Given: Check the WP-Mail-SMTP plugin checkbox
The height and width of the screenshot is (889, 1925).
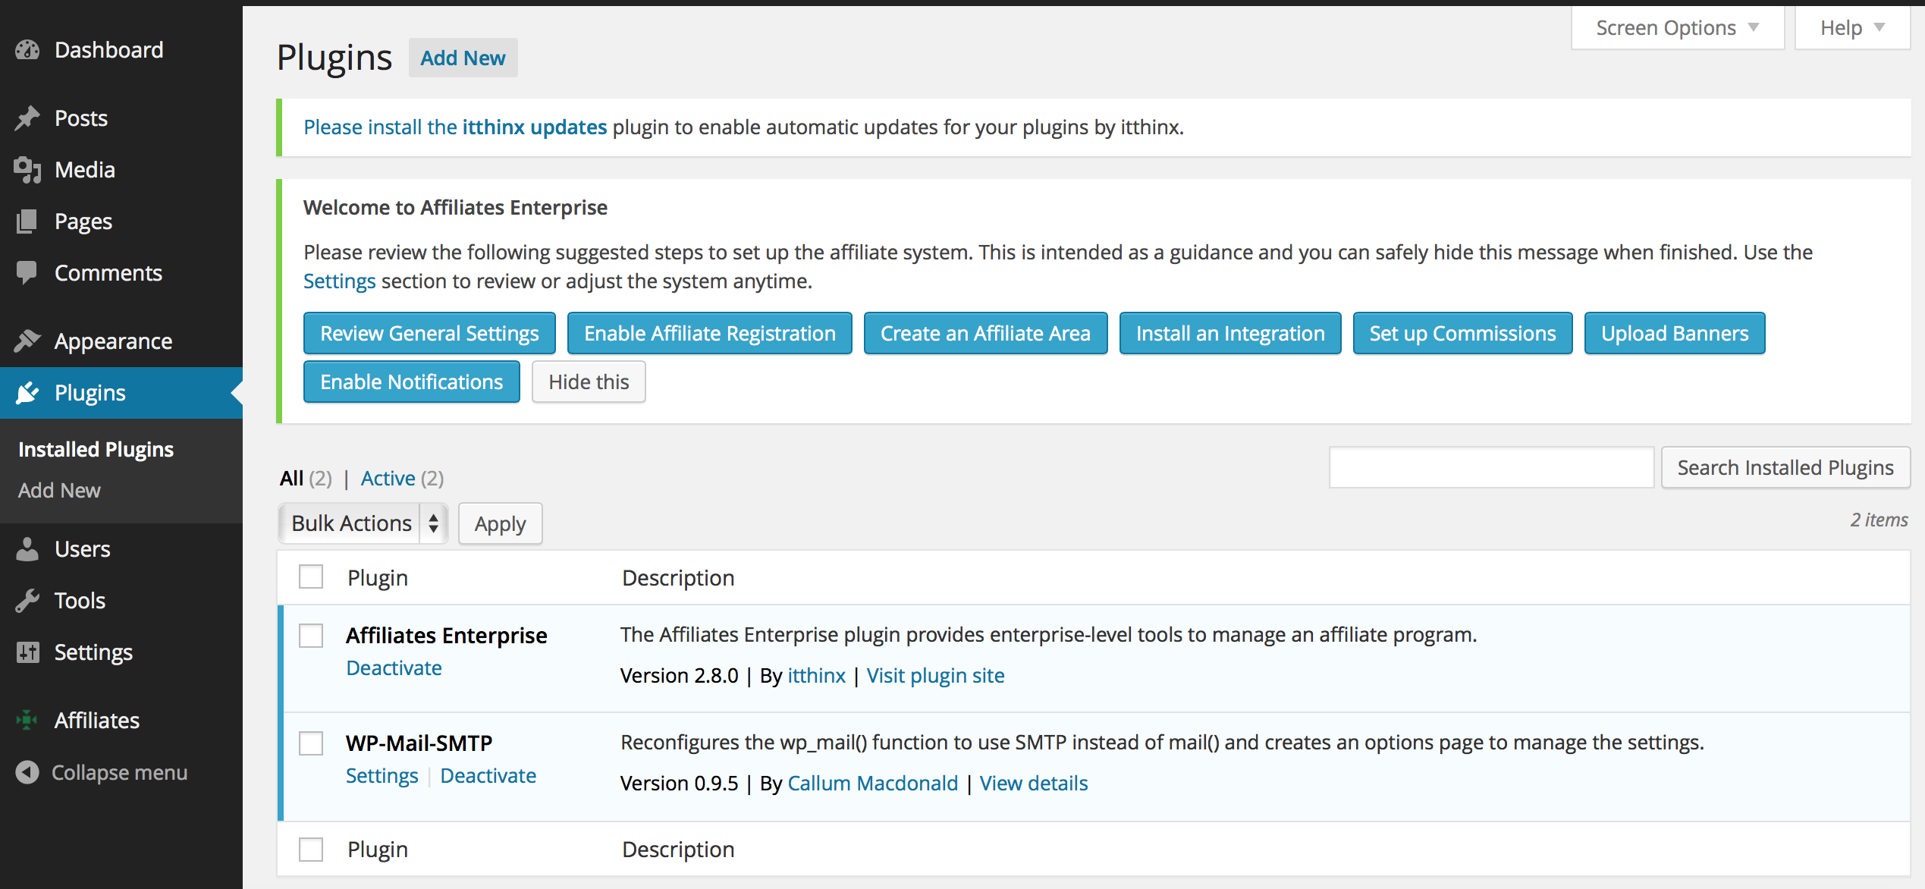Looking at the screenshot, I should tap(311, 743).
